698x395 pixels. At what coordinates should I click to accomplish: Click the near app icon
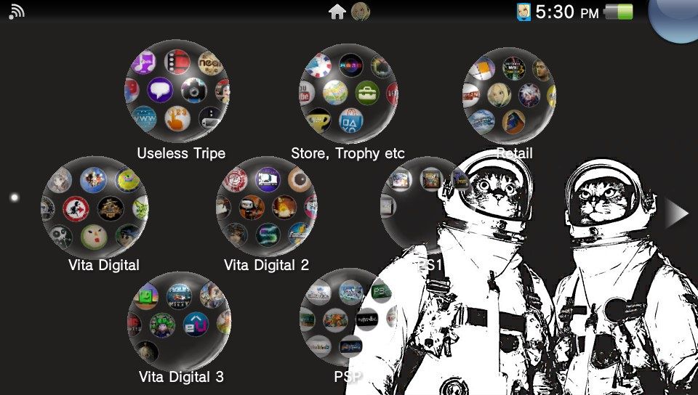210,63
